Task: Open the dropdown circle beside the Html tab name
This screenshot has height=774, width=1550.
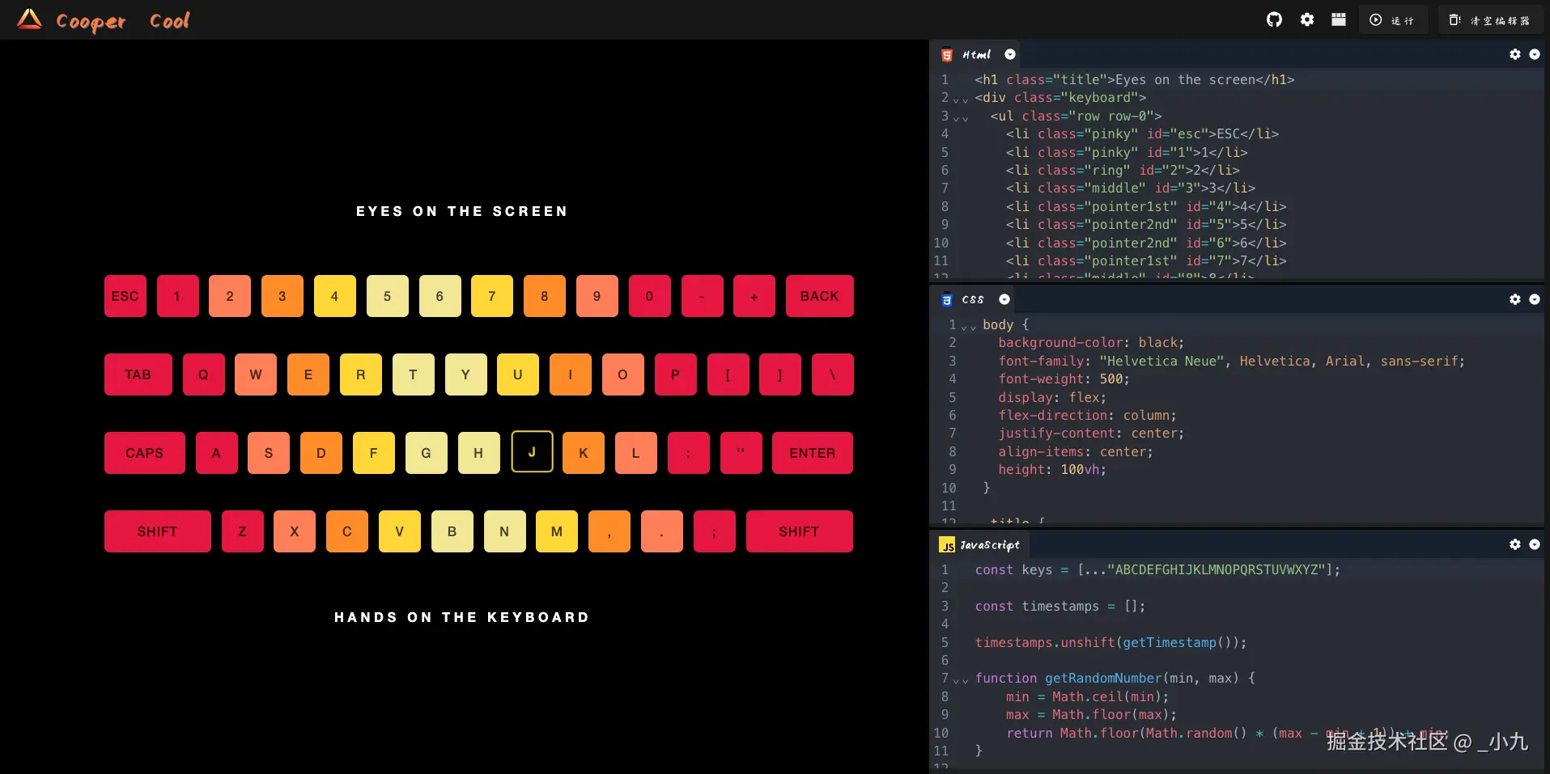Action: [1010, 54]
